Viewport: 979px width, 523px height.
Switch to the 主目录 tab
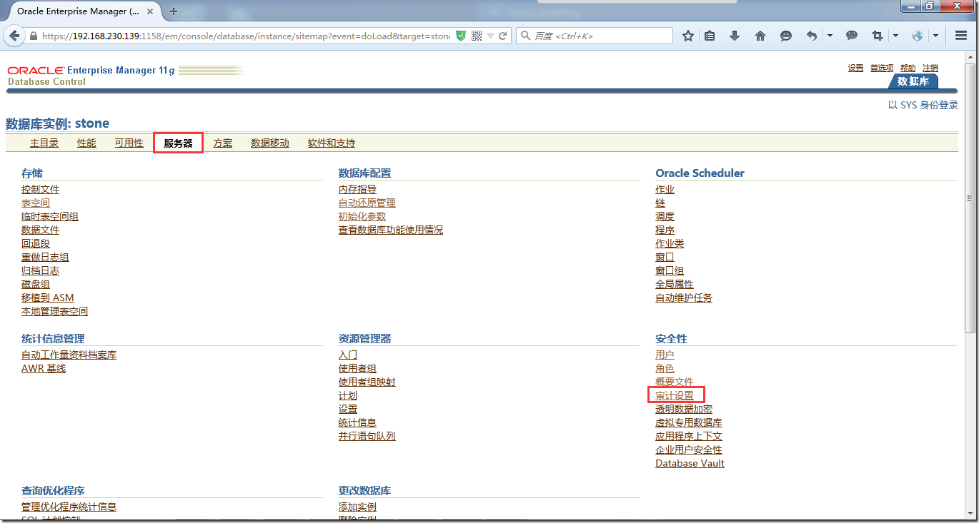44,143
